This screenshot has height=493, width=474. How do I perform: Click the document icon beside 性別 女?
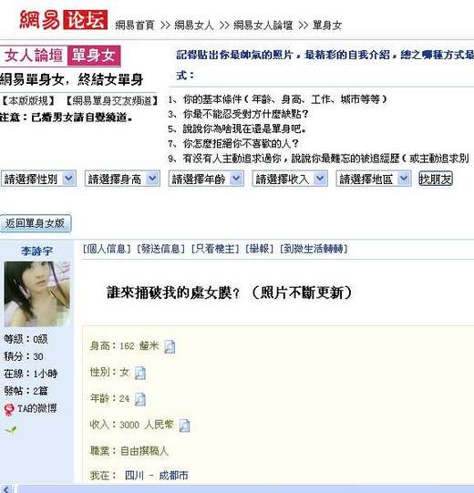tap(140, 374)
